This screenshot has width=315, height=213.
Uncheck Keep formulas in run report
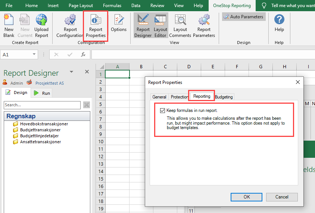tap(162, 110)
